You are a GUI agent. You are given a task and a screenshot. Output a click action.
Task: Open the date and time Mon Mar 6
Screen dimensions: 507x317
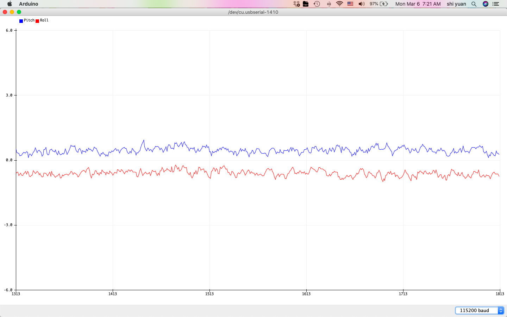[418, 4]
